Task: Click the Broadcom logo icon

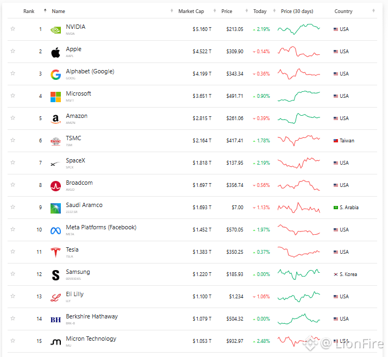Action: [x=55, y=186]
